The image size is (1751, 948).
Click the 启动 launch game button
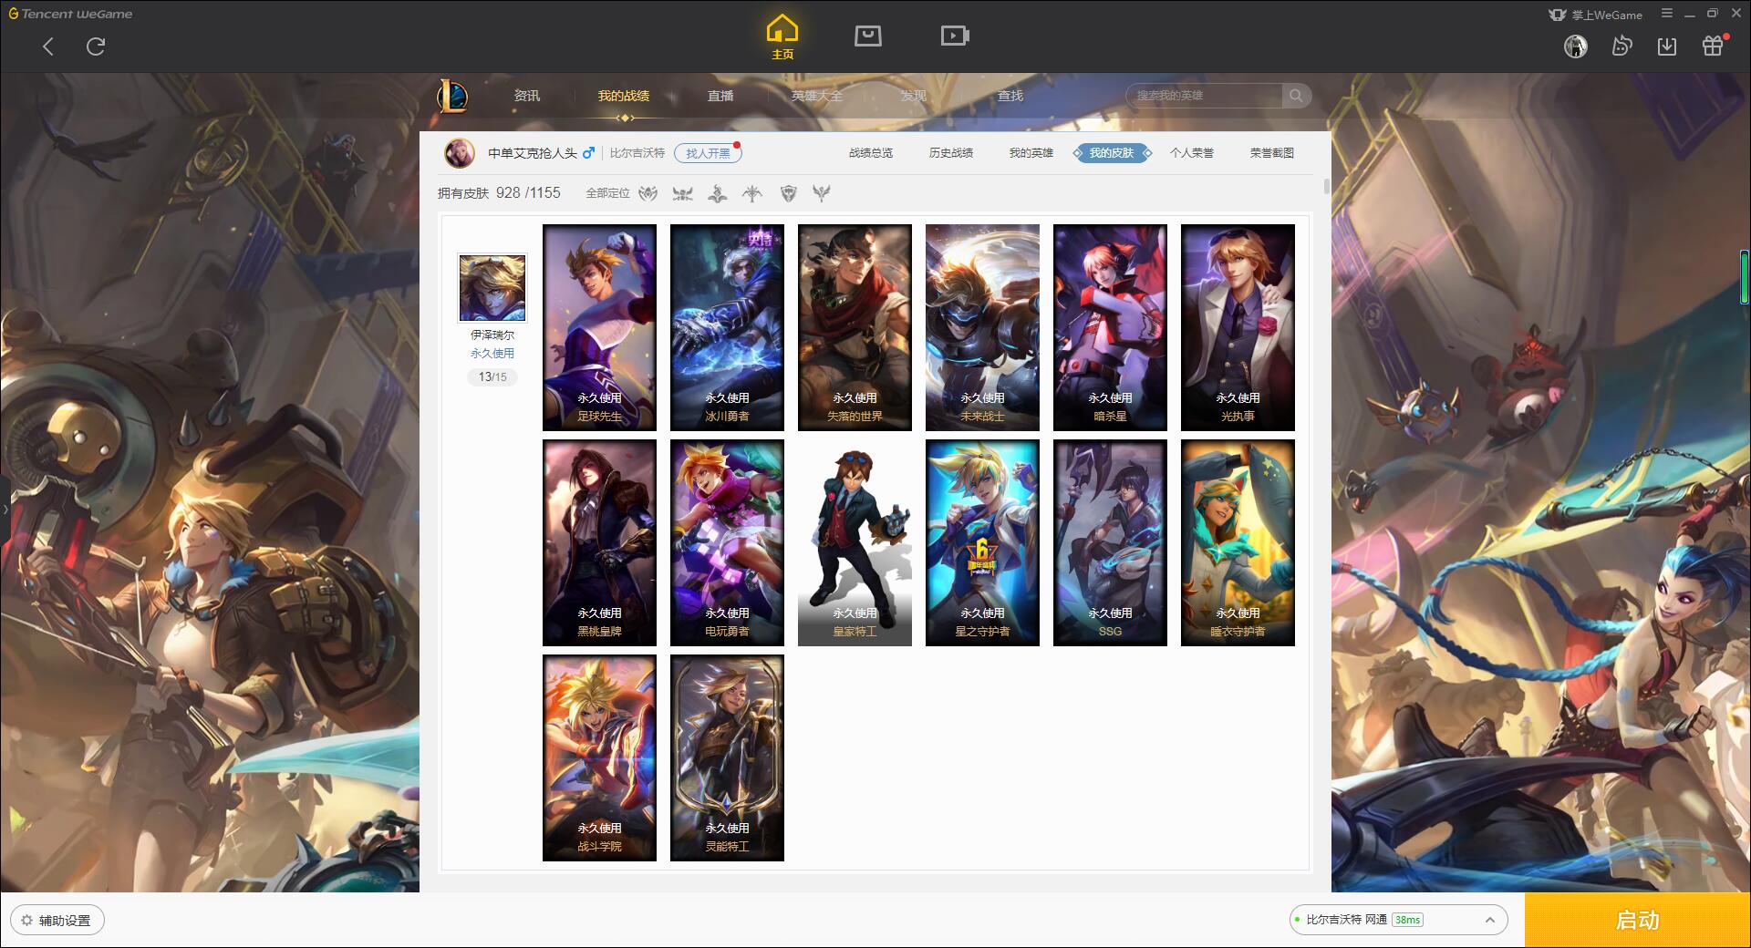(x=1638, y=920)
